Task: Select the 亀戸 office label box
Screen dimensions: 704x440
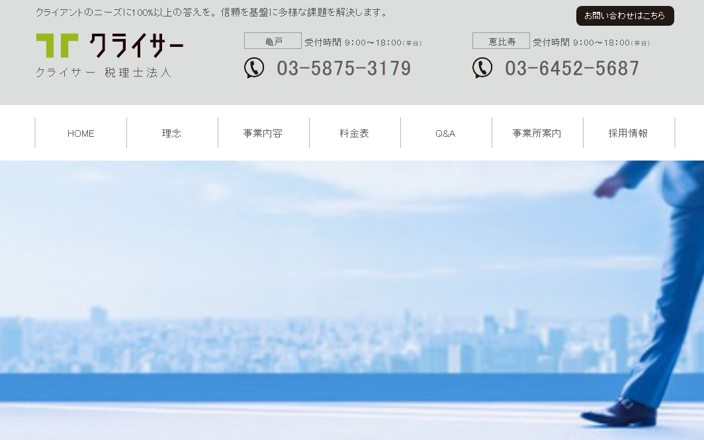Action: click(x=273, y=41)
